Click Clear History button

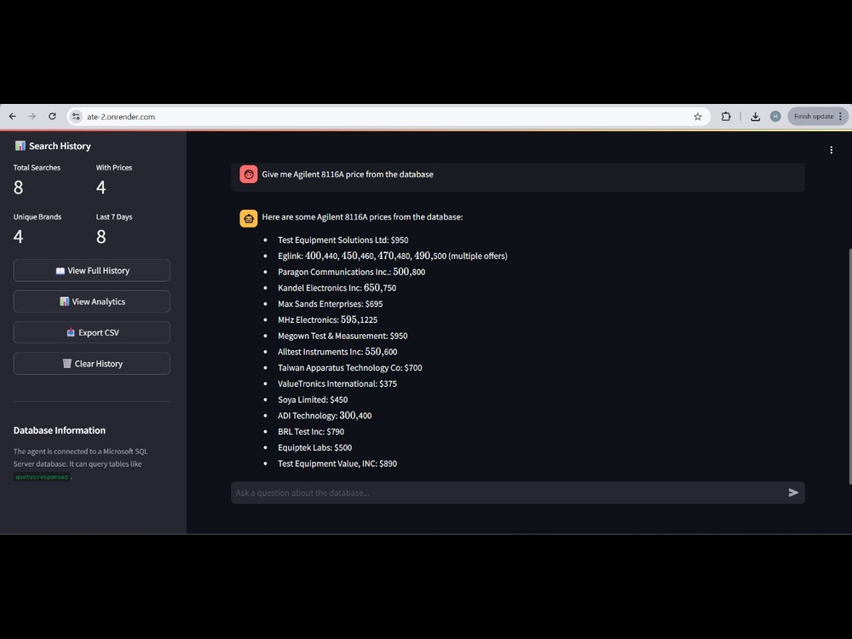pos(92,364)
